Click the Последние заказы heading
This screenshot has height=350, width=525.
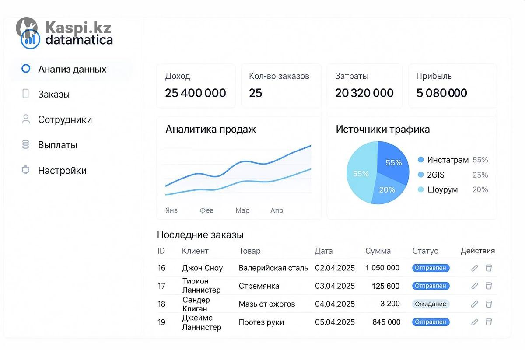click(200, 234)
